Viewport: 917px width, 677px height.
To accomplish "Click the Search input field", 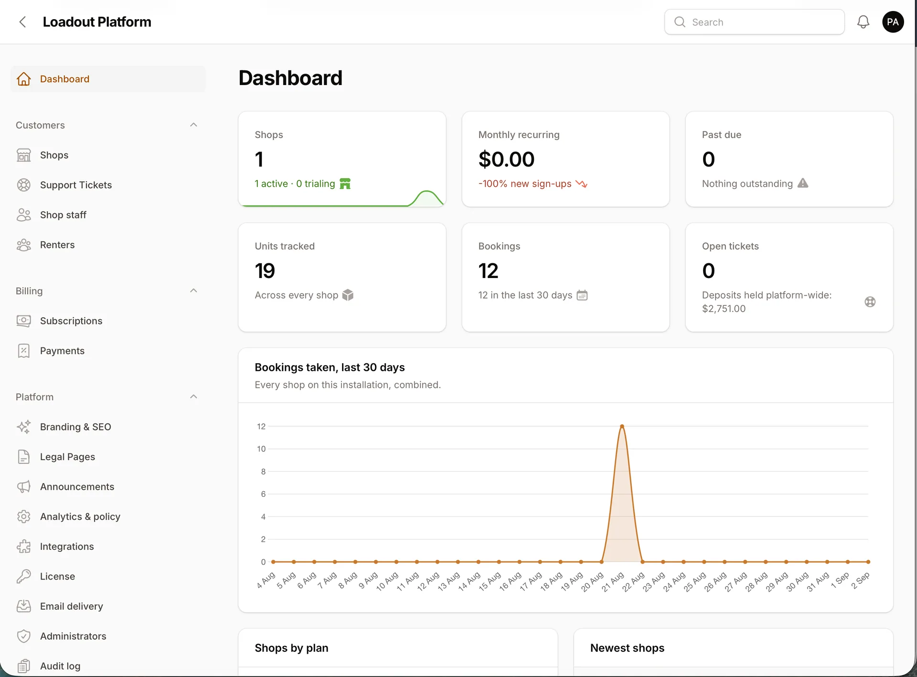I will pos(754,22).
